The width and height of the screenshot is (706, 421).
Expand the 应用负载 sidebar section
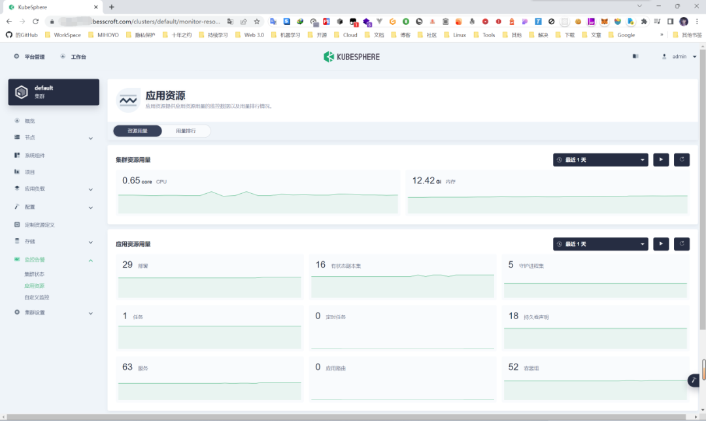pyautogui.click(x=54, y=189)
